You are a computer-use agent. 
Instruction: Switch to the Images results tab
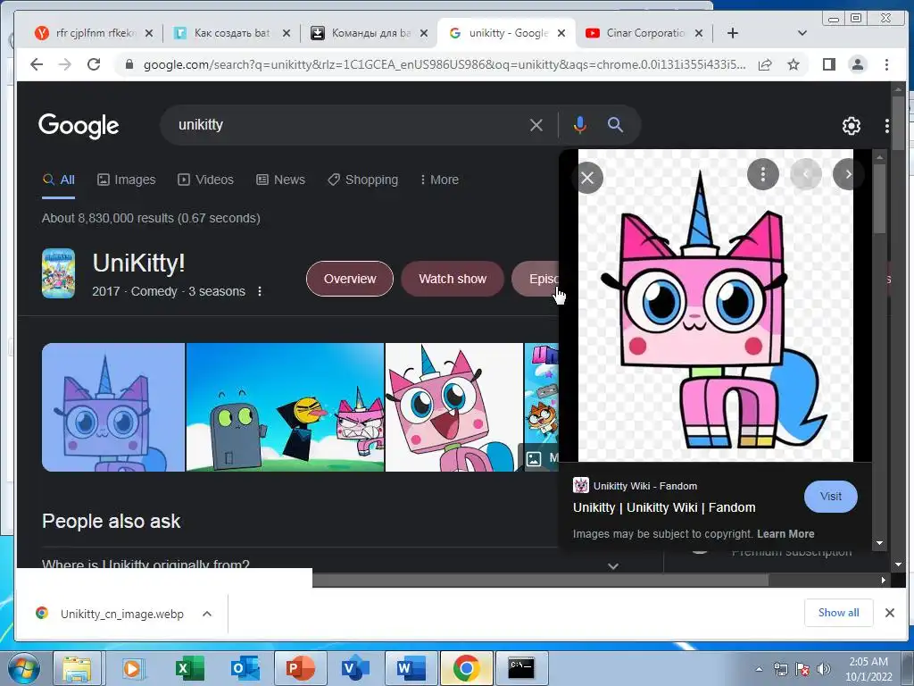(x=127, y=180)
